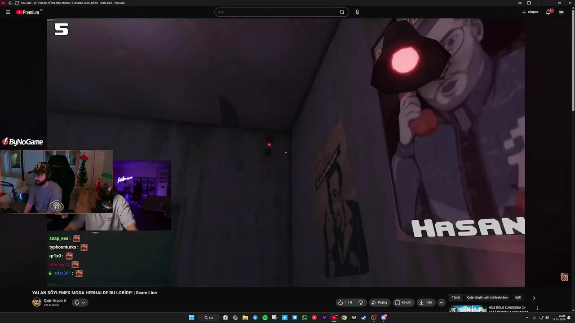
Task: Open Discord from the taskbar
Action: pos(384,318)
